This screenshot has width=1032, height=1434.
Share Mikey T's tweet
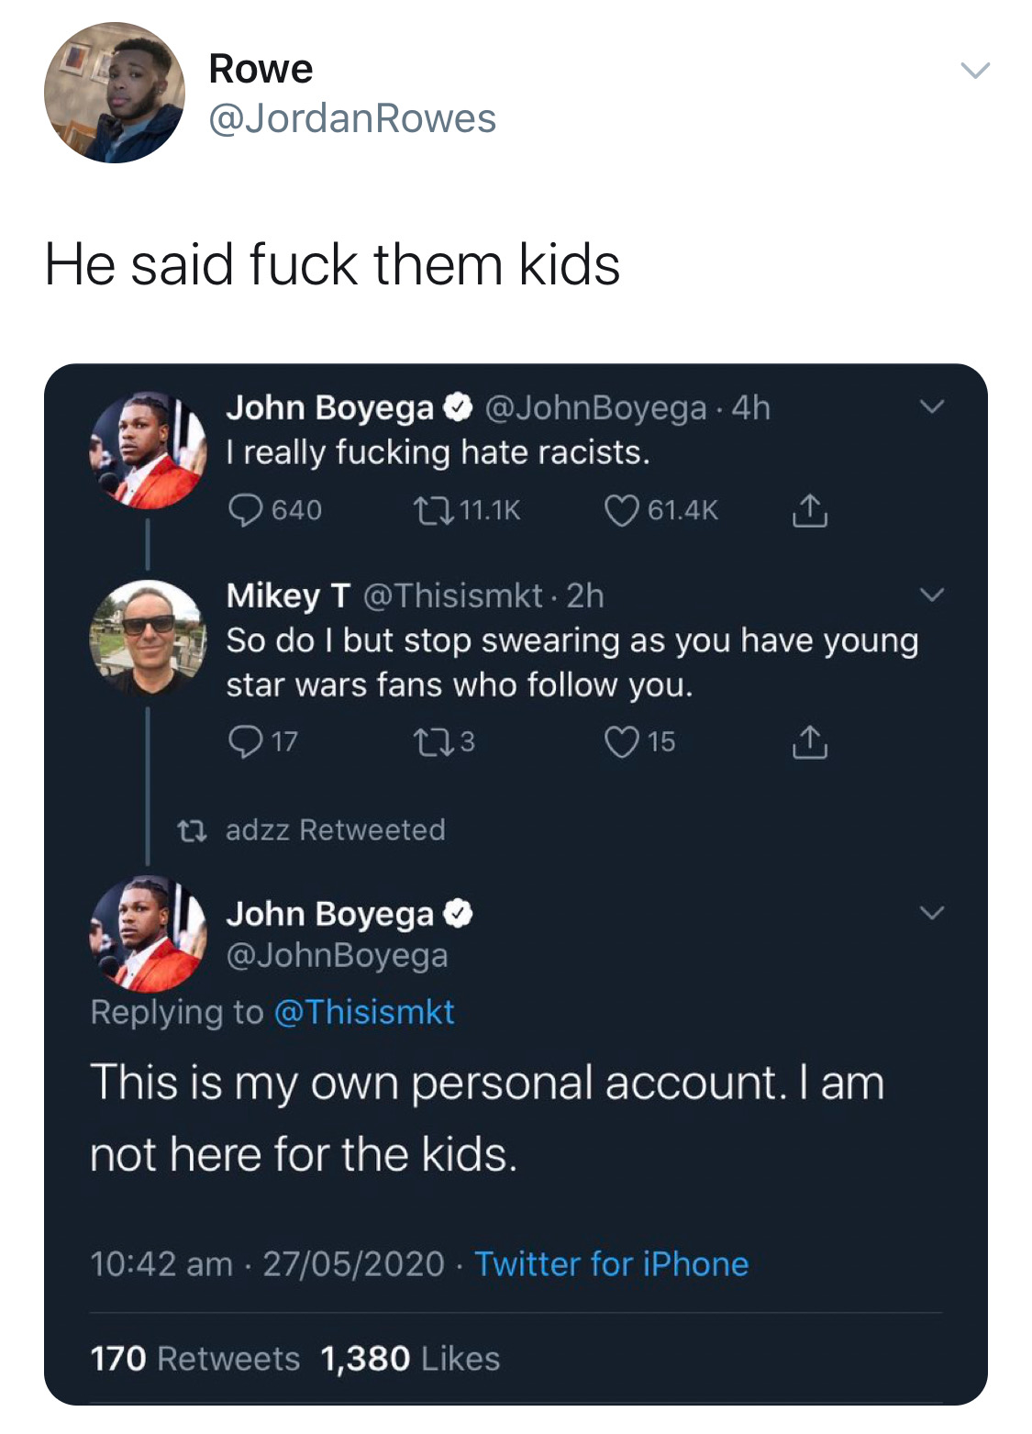pos(809,741)
